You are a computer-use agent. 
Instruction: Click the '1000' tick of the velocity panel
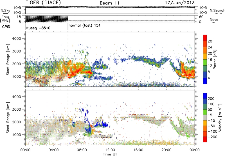(16, 135)
